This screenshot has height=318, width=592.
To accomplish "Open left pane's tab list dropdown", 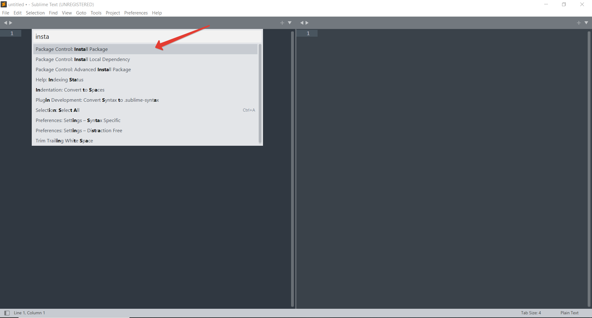I will click(x=290, y=23).
